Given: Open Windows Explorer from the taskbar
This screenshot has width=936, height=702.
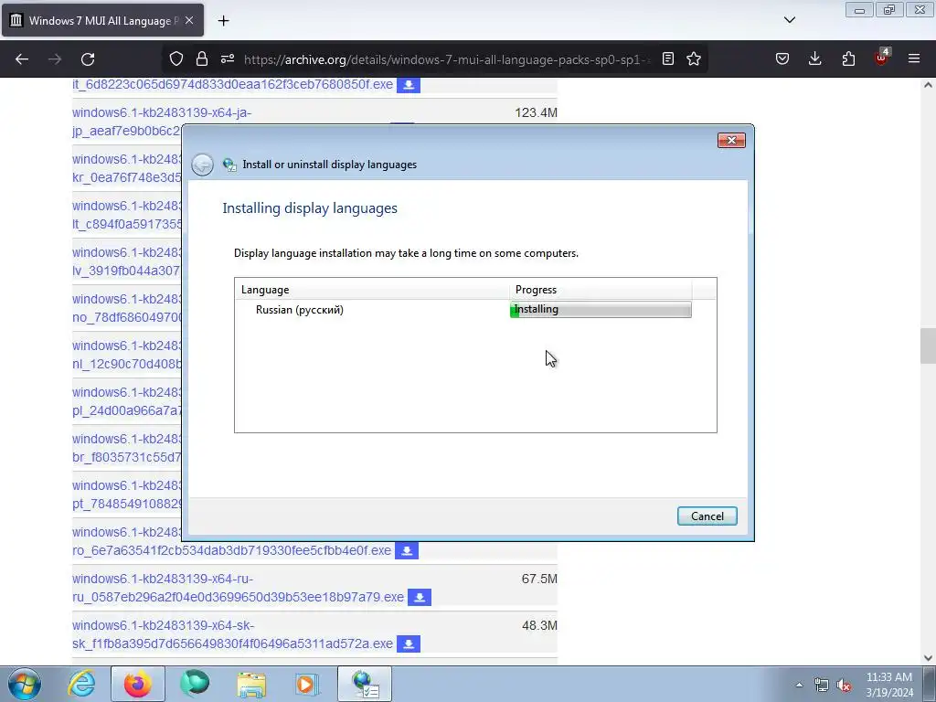Looking at the screenshot, I should pos(251,684).
